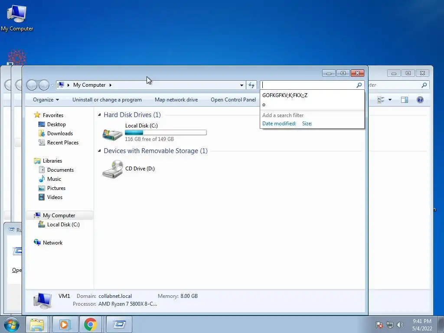Open the Videos library

click(55, 197)
